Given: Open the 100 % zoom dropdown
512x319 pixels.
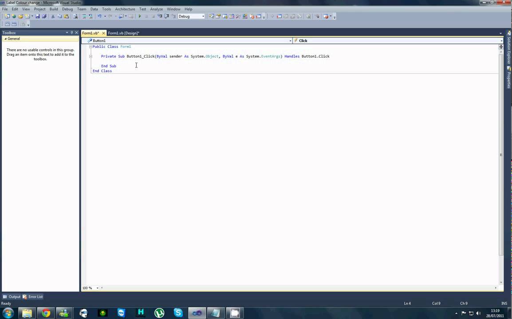Looking at the screenshot, I should [97, 288].
